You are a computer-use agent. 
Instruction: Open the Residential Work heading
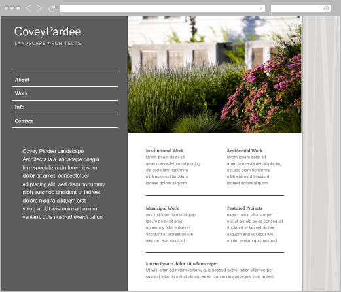point(245,150)
